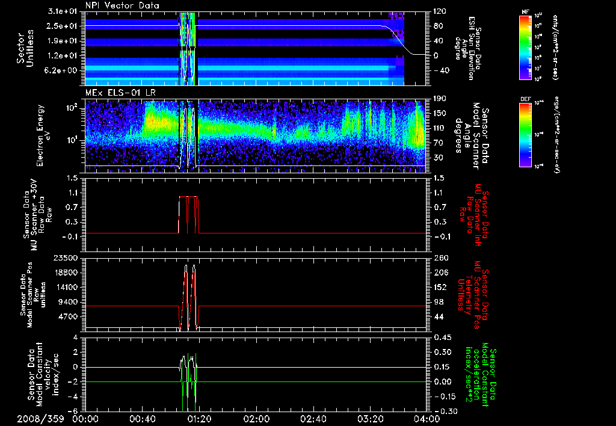Click the "152" telemetry tick label
Image resolution: width=616 pixels, height=426 pixels.
[440, 287]
